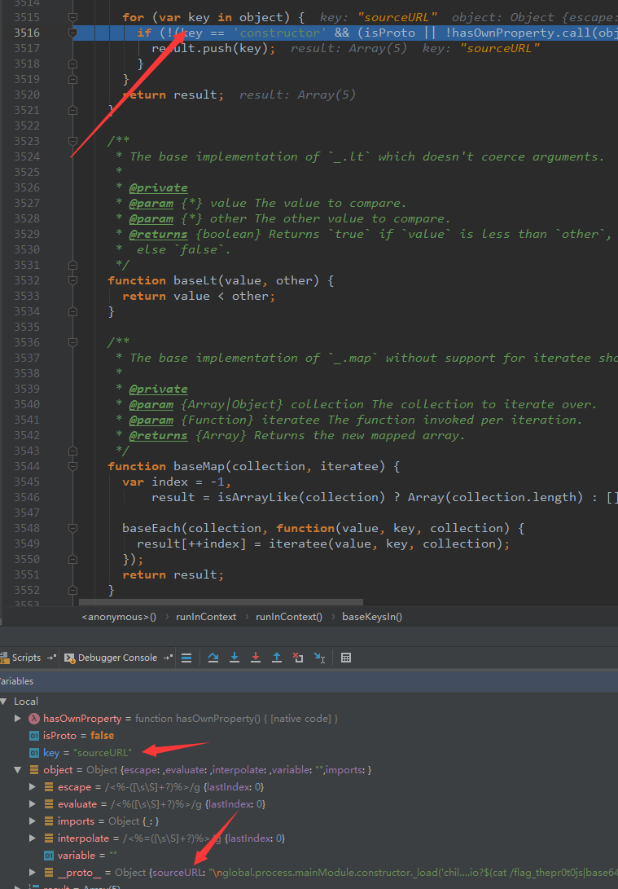Click the object icon beside escape variable
The image size is (618, 889).
49,787
